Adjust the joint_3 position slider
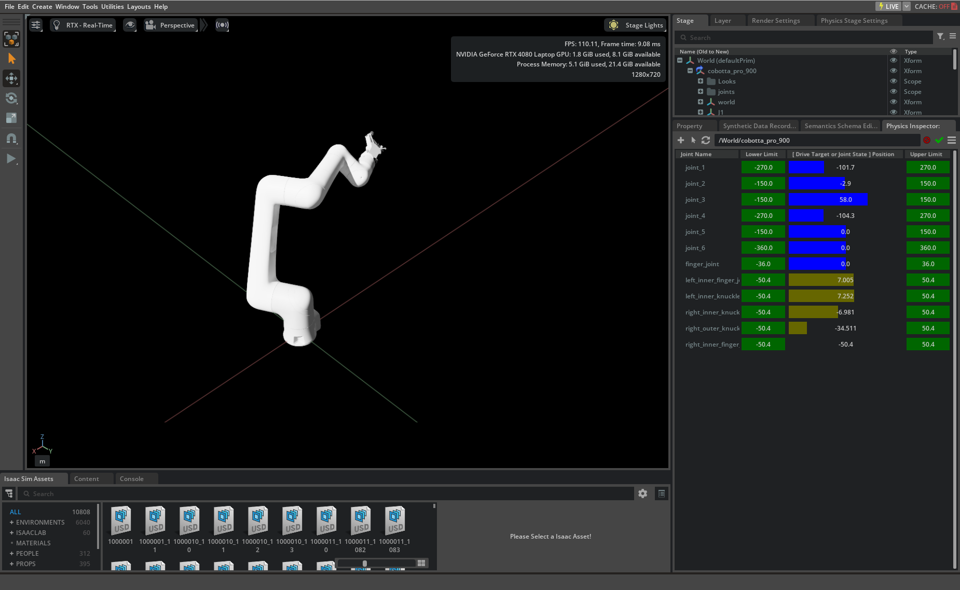This screenshot has height=590, width=960. point(846,199)
